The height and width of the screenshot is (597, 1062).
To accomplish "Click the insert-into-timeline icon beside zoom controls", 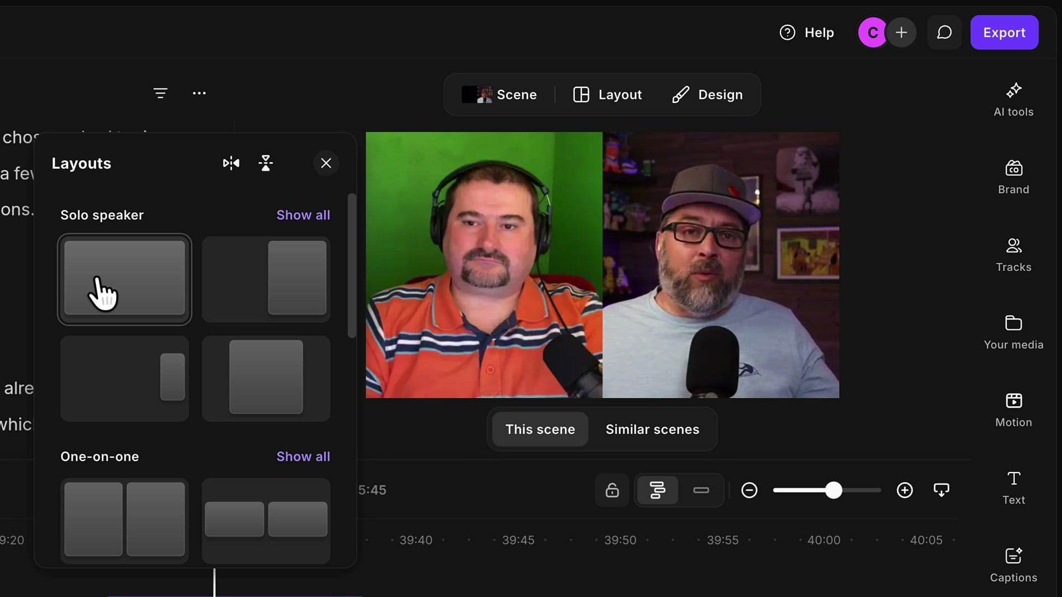I will tap(941, 490).
